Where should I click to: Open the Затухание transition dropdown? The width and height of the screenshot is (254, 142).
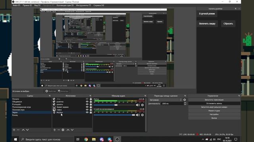point(165,100)
